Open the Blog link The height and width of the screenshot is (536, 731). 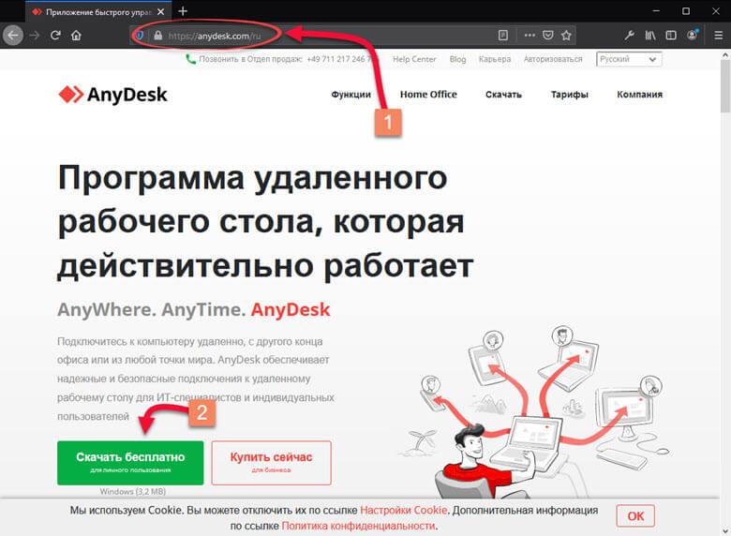coord(457,59)
